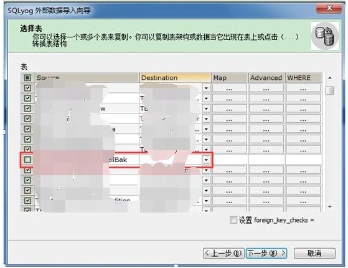The image size is (348, 268).
Task: Click the WHERE ellipsis button in the first row
Action: click(303, 89)
